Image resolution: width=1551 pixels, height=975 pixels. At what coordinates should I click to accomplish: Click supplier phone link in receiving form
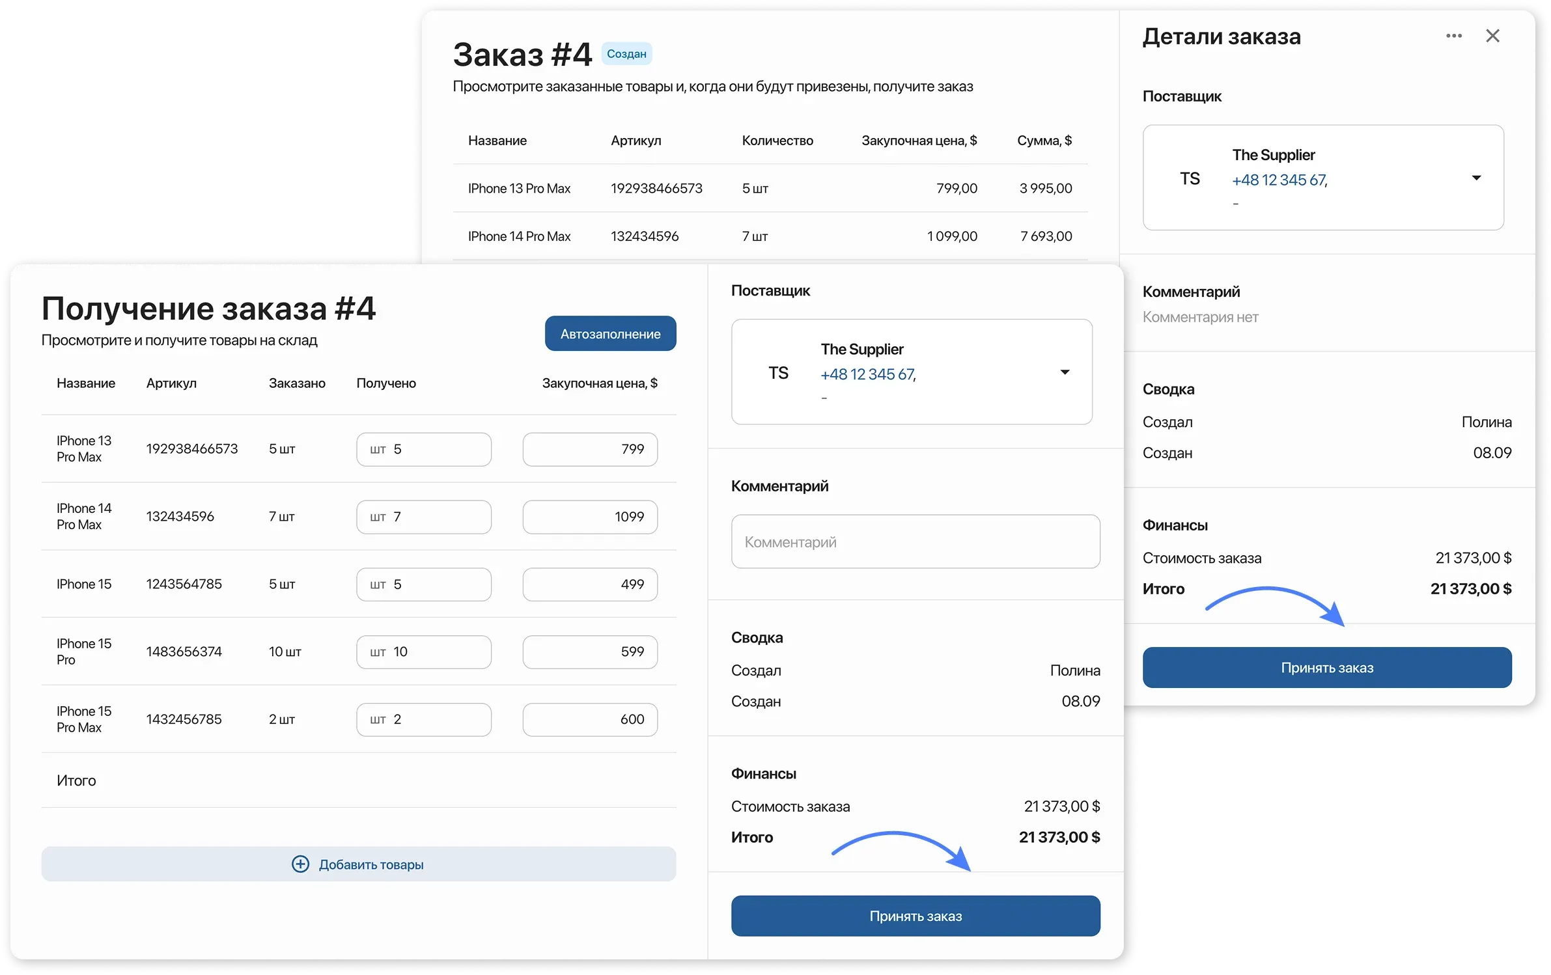click(x=867, y=374)
